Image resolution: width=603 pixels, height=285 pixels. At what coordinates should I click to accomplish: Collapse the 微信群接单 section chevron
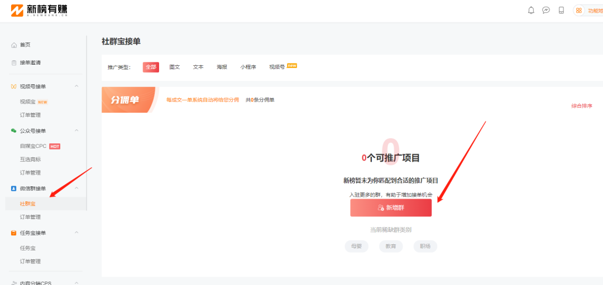pyautogui.click(x=76, y=188)
